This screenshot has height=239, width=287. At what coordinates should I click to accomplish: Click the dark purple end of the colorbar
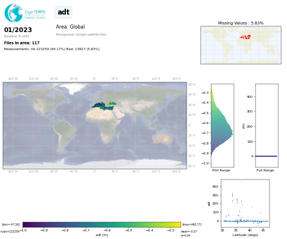[26, 224]
